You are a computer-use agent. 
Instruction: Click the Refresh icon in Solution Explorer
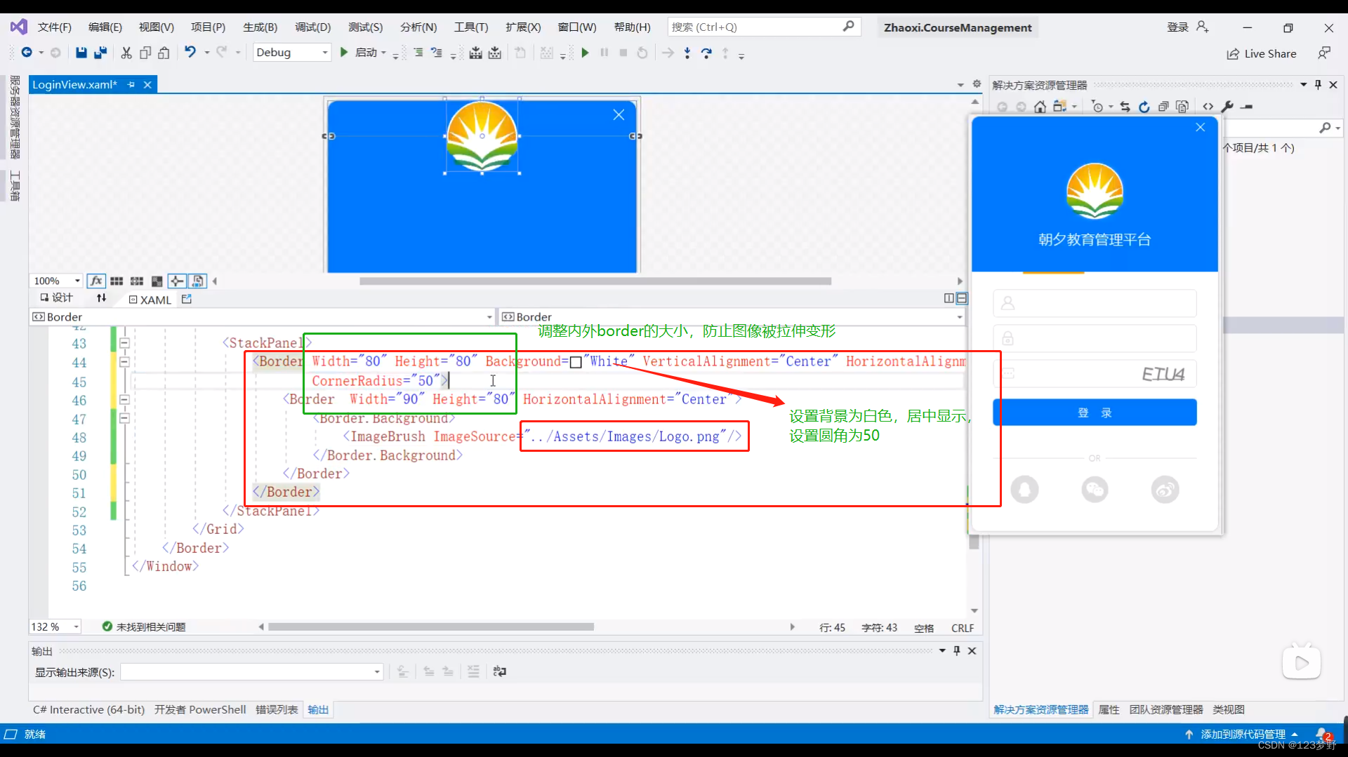pyautogui.click(x=1144, y=107)
